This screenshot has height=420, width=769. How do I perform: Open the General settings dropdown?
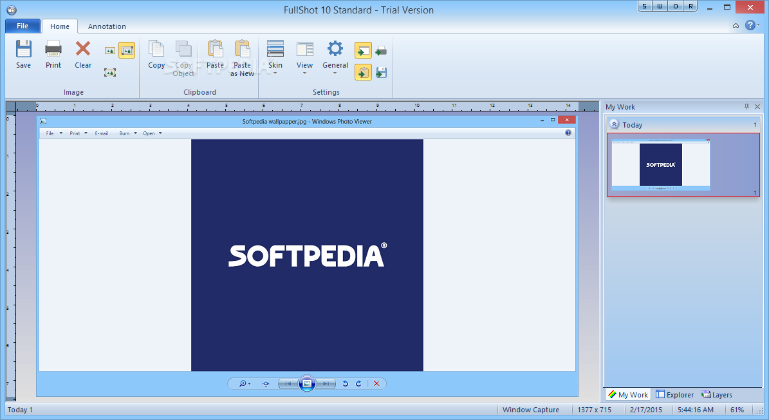pyautogui.click(x=335, y=57)
